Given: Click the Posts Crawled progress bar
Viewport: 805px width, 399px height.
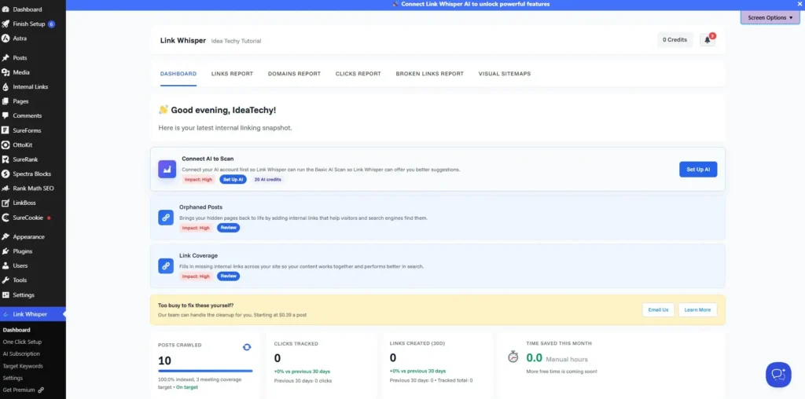Looking at the screenshot, I should point(205,371).
